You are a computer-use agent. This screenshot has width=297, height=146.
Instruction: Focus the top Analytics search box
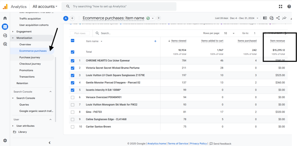click(x=119, y=6)
